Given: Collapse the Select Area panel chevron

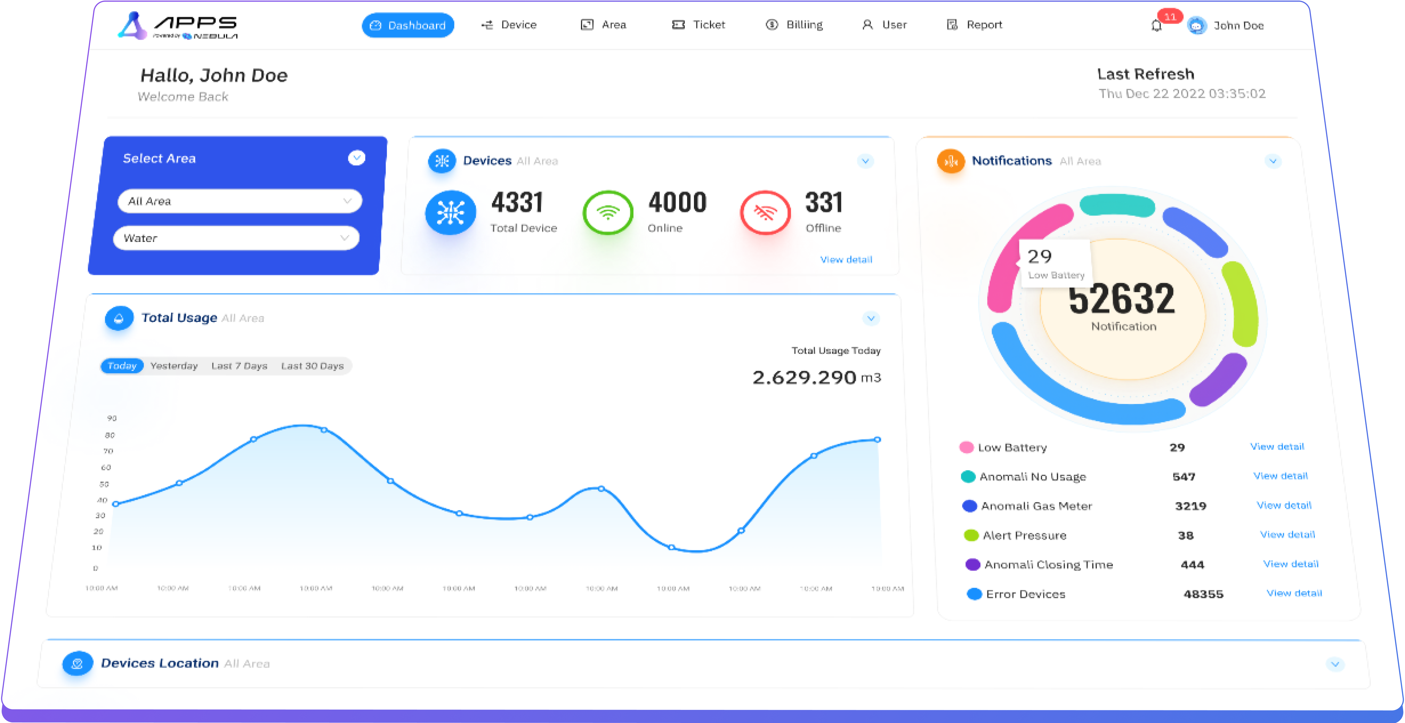Looking at the screenshot, I should tap(357, 158).
